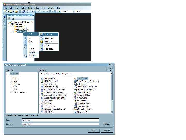Collapse the Source Files folder node
Viewport: 186px width, 140px height.
[13, 32]
